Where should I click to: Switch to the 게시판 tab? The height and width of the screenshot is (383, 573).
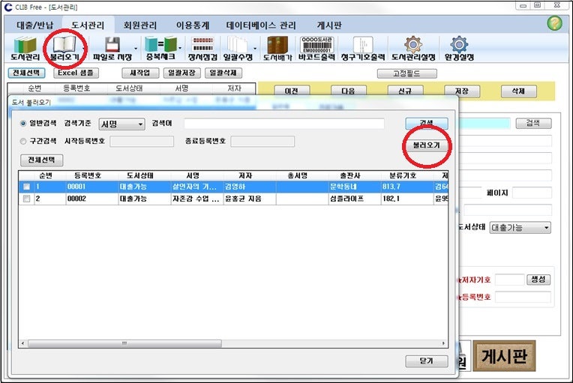pos(329,25)
